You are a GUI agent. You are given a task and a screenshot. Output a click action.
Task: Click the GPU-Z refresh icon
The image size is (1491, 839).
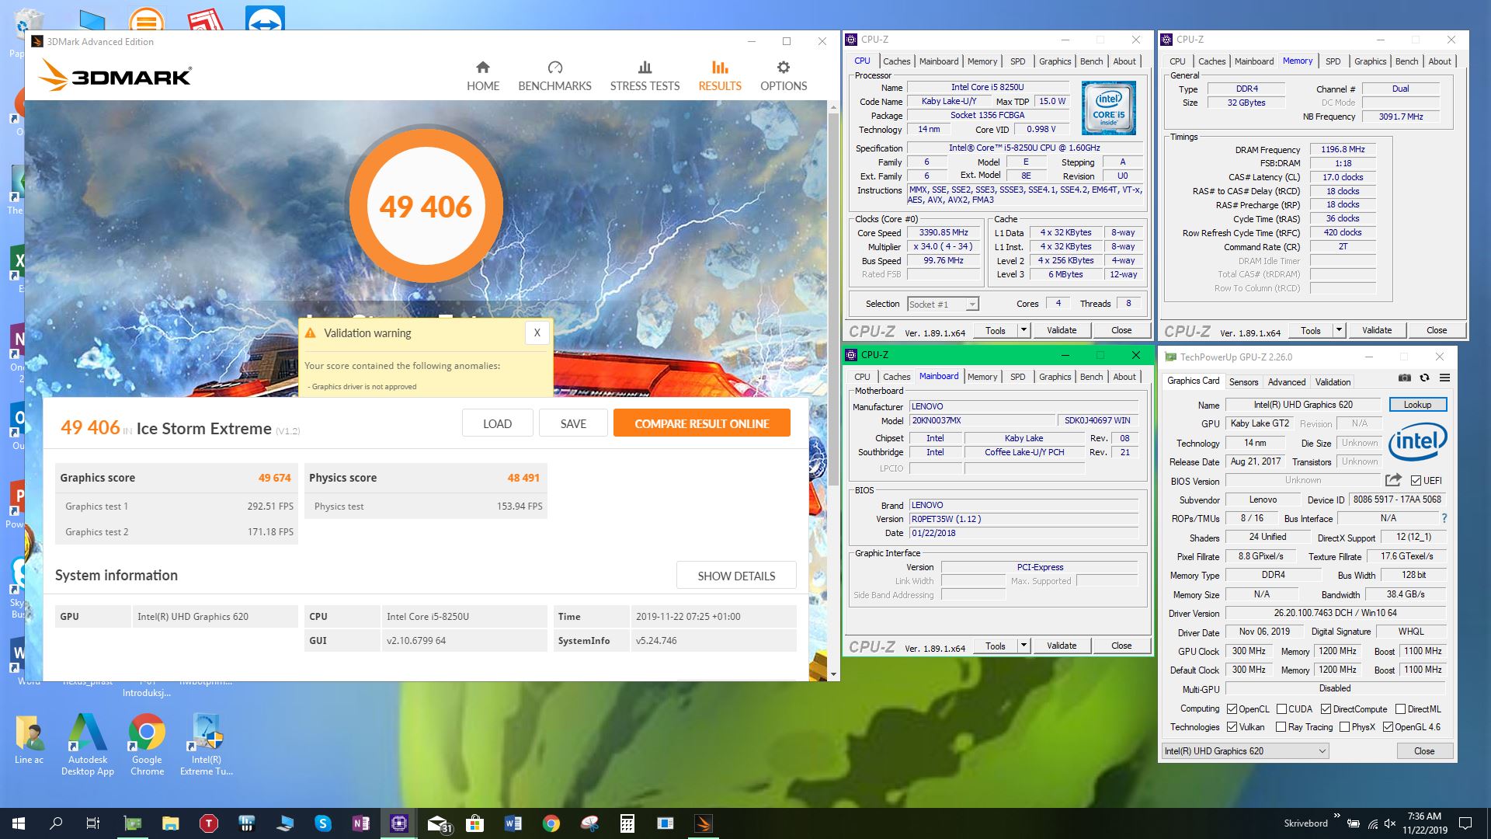pyautogui.click(x=1424, y=378)
